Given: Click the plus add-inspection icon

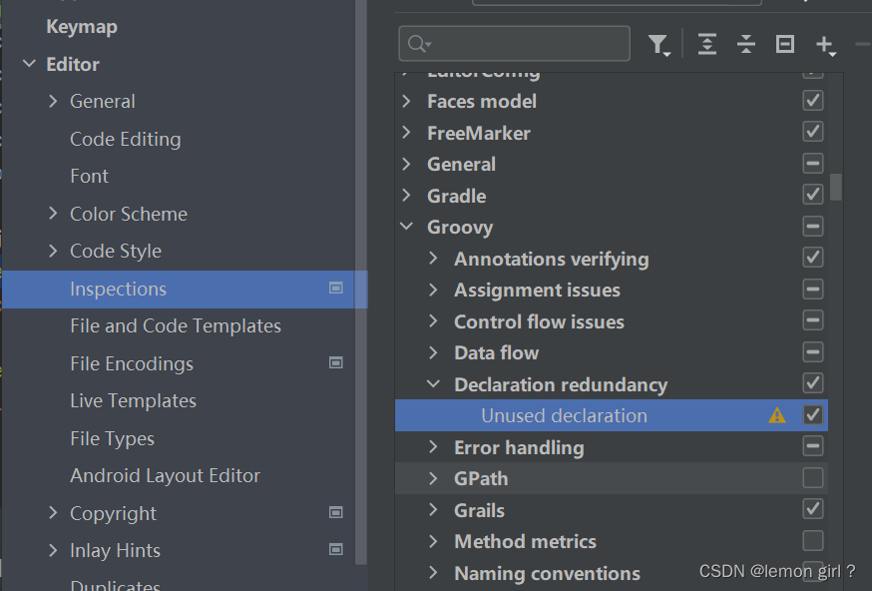Looking at the screenshot, I should 826,45.
